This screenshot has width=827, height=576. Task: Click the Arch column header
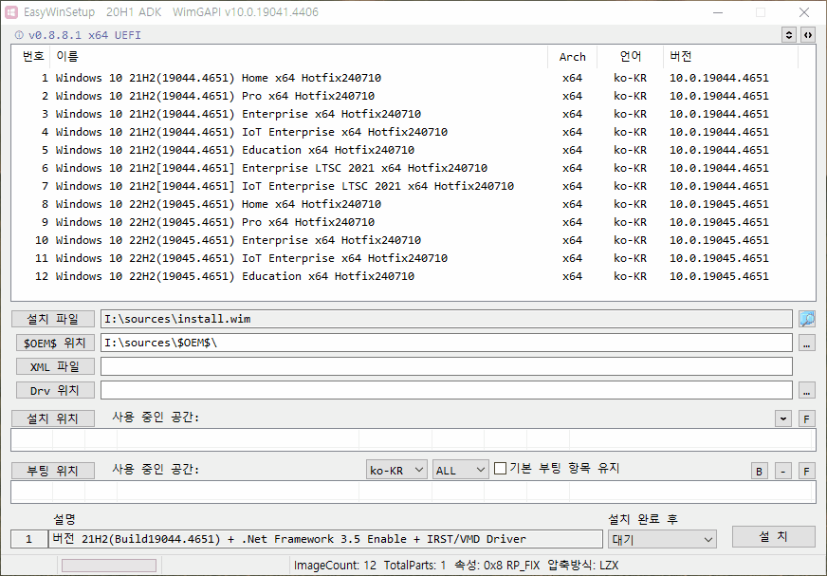572,57
